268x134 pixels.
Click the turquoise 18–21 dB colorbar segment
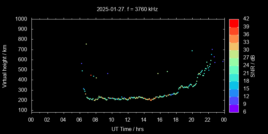234,77
